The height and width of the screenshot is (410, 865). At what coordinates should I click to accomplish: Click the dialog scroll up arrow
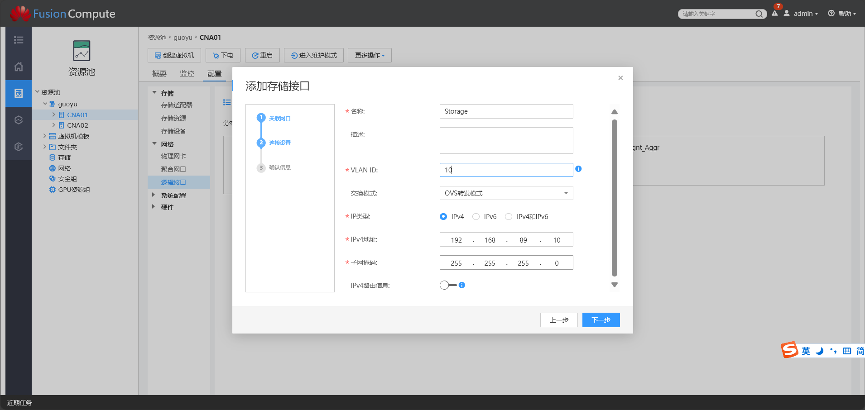(615, 112)
